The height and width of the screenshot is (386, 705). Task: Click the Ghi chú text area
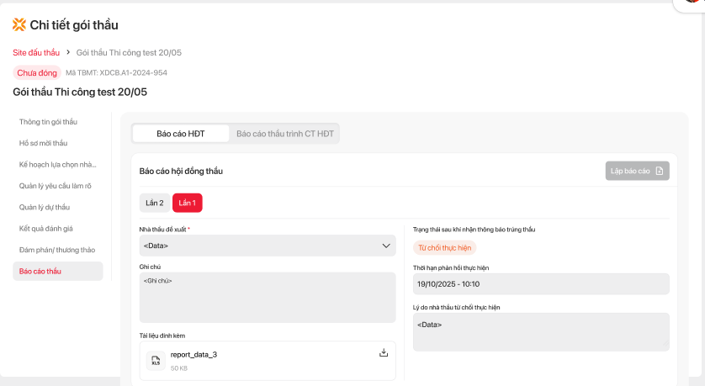pyautogui.click(x=267, y=297)
